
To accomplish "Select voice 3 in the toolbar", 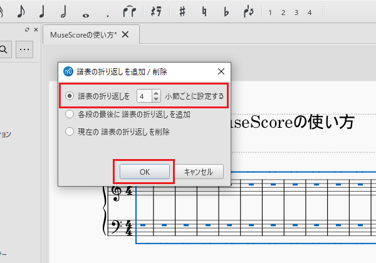I will click(x=296, y=12).
